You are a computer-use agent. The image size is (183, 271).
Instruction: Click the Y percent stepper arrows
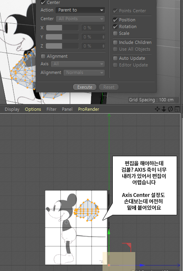103,37
